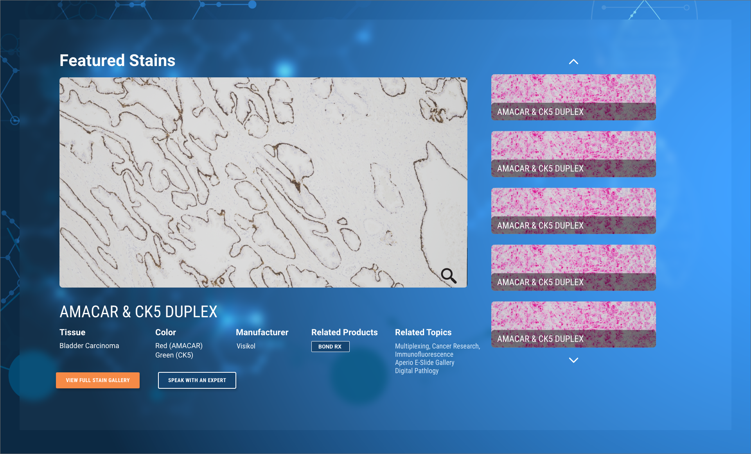Select the second AMACAR & CK5 DUPLEX thumbnail
751x454 pixels.
pyautogui.click(x=573, y=154)
